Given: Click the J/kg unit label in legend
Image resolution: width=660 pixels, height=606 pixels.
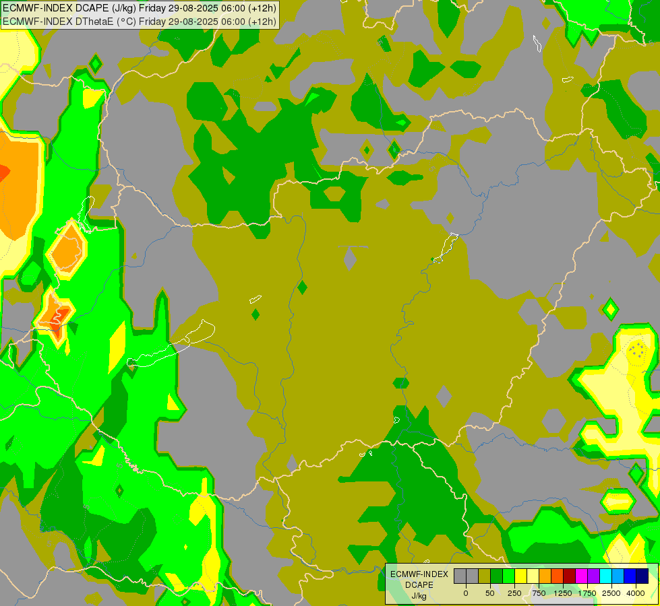Looking at the screenshot, I should click(419, 596).
